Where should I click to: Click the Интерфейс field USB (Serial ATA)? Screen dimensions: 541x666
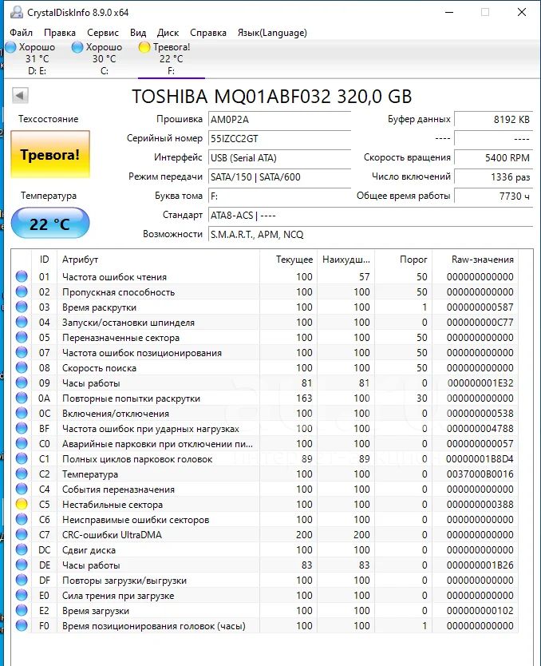coord(279,157)
